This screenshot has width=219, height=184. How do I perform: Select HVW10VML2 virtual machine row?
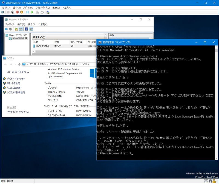(x=65, y=46)
